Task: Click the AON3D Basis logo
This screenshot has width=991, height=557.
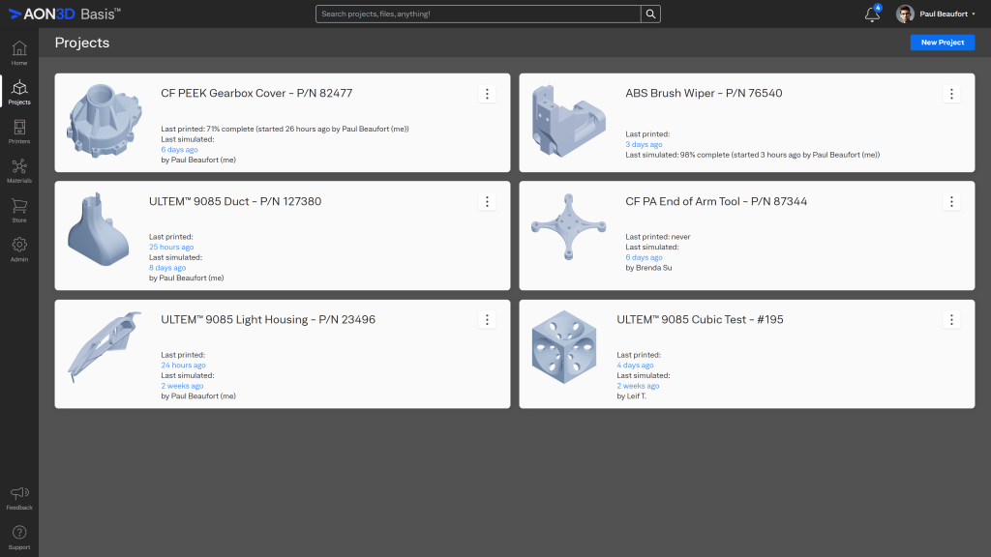Action: [x=65, y=14]
